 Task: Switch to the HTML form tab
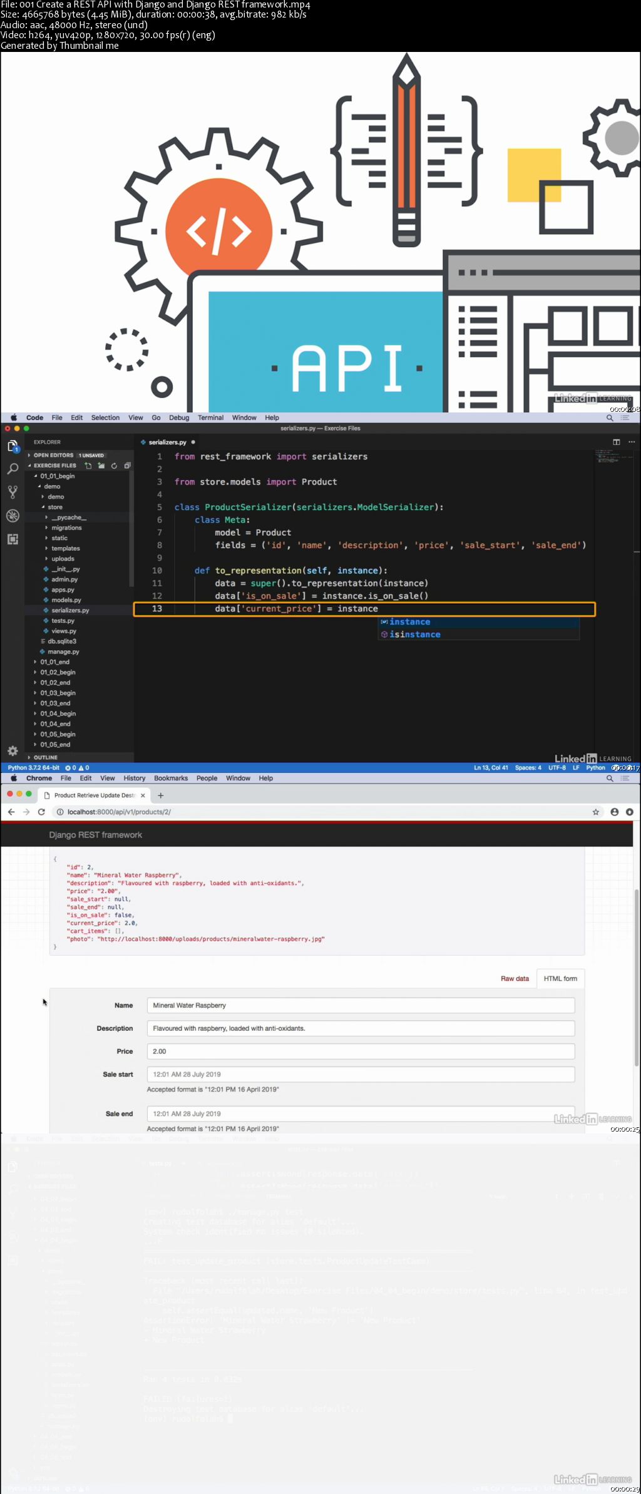tap(560, 978)
